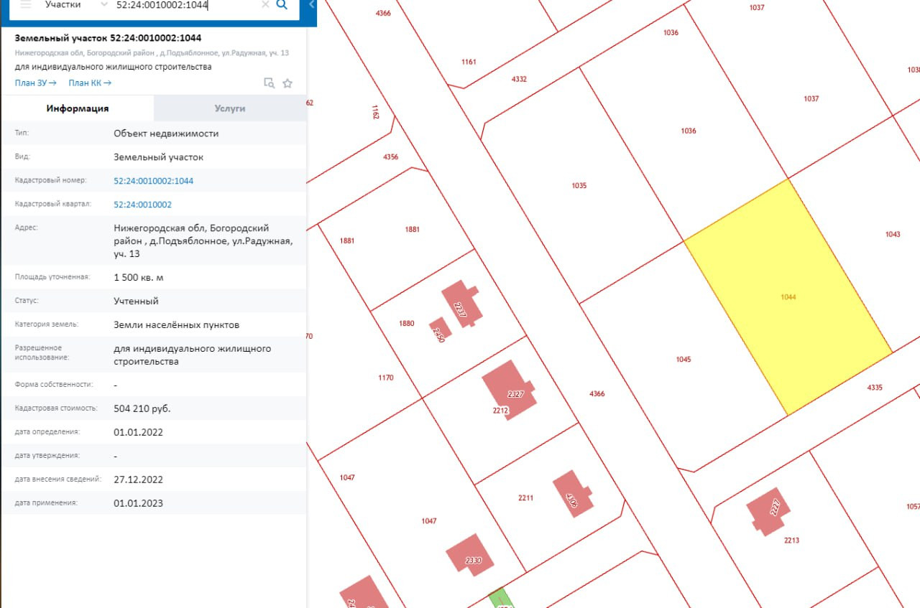The width and height of the screenshot is (920, 608).
Task: Click parcel label 4332 on the map
Action: coord(519,79)
